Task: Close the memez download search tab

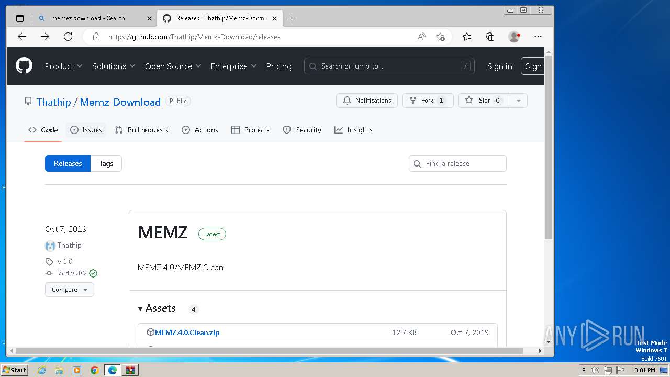Action: [149, 18]
